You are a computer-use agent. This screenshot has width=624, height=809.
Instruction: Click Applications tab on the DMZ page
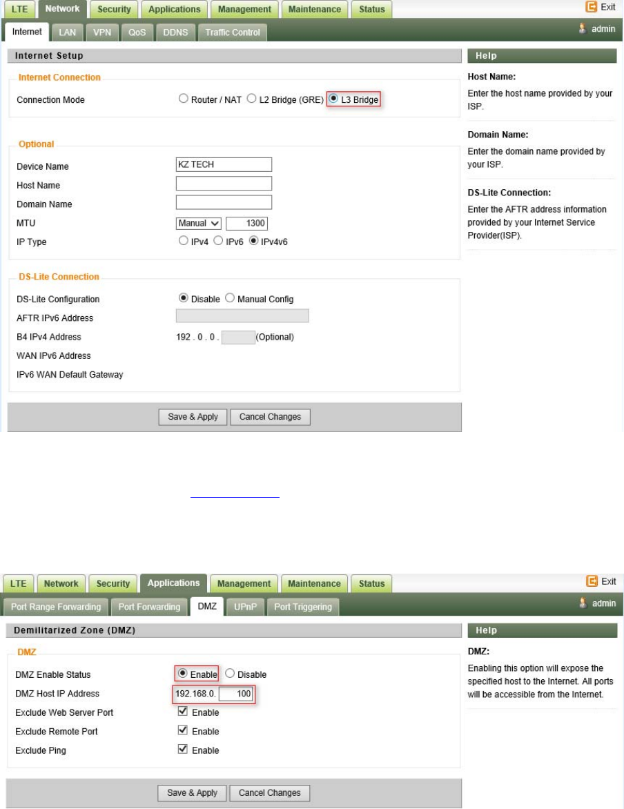tap(173, 583)
